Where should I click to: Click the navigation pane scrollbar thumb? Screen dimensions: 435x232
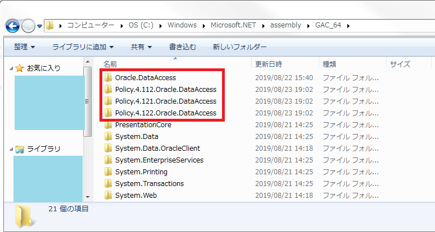tap(88, 101)
